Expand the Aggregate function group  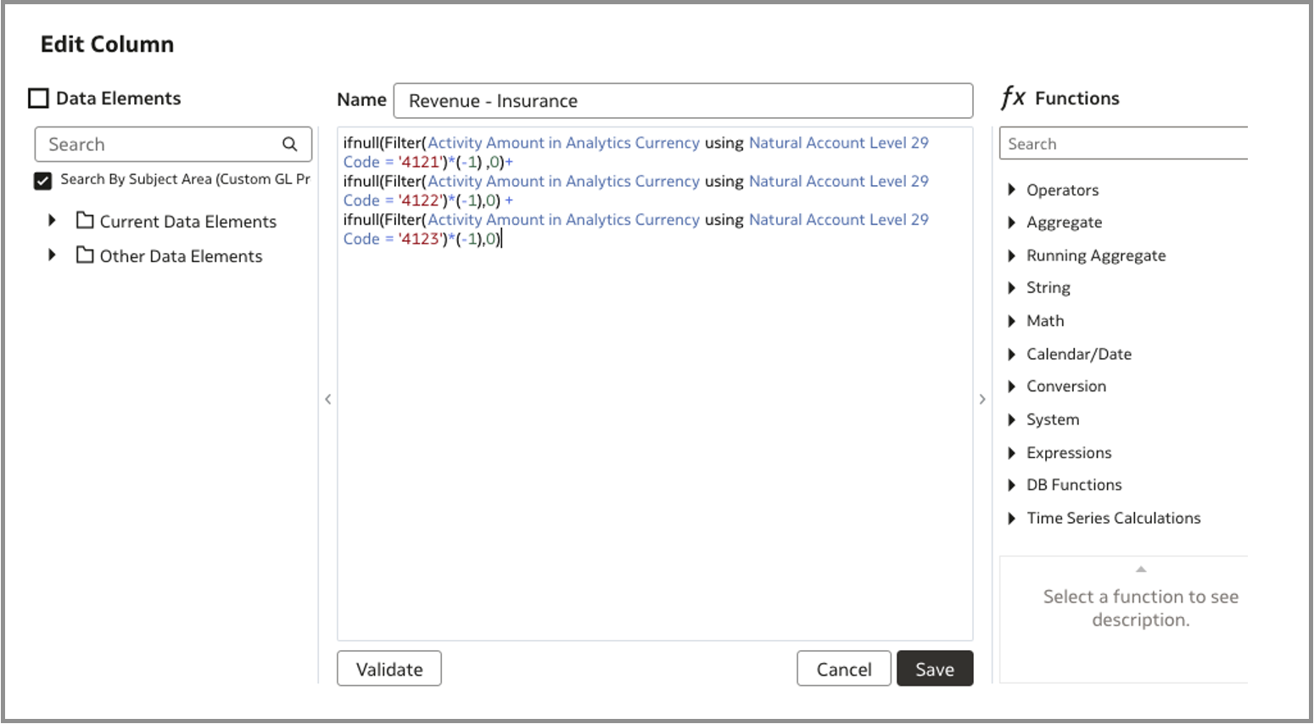(x=1011, y=222)
